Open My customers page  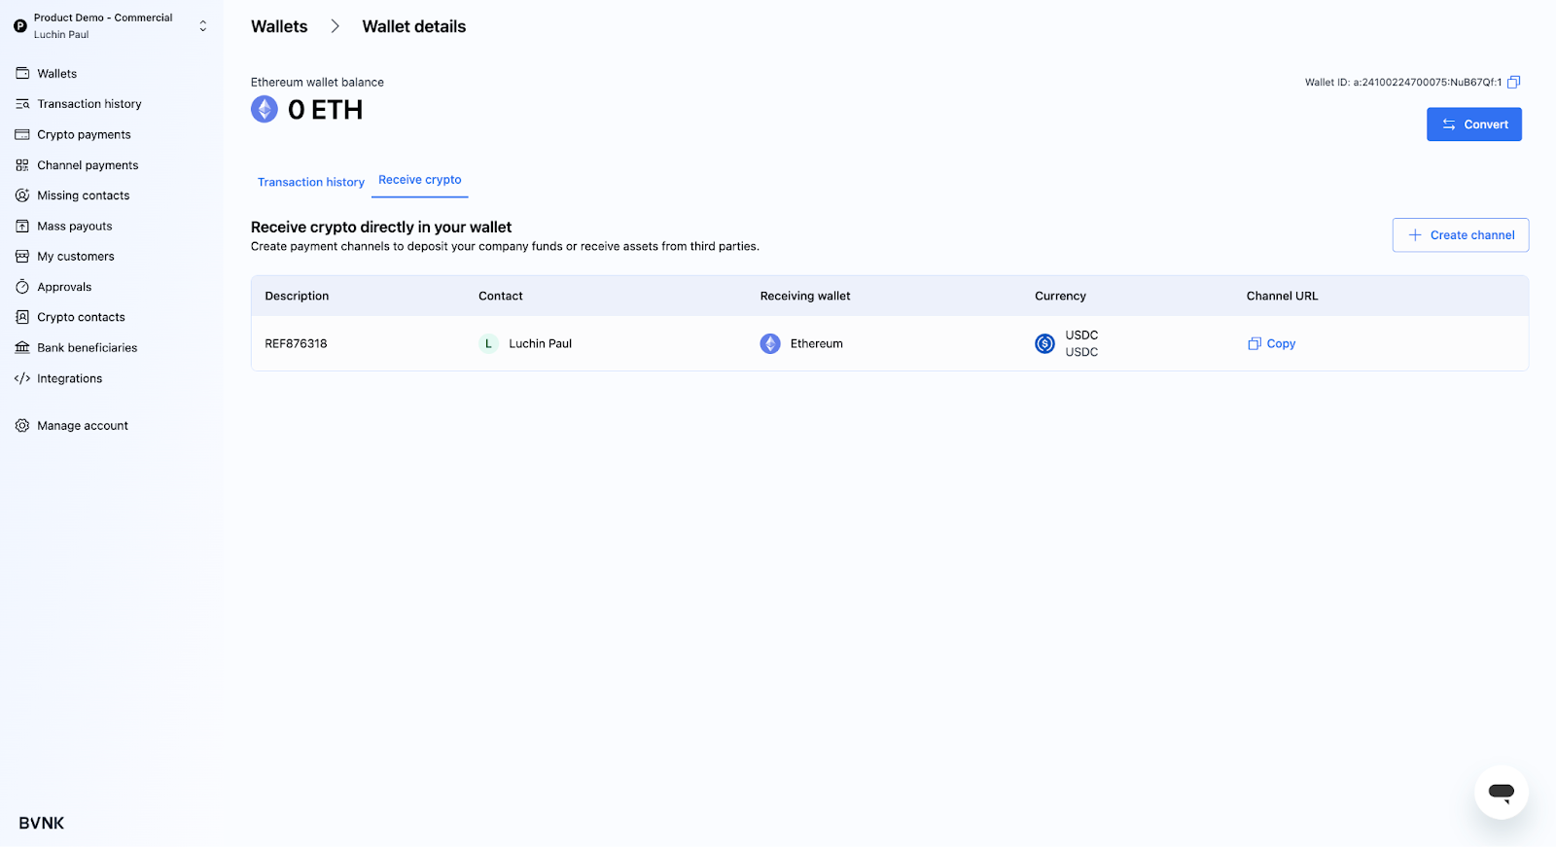coord(75,257)
